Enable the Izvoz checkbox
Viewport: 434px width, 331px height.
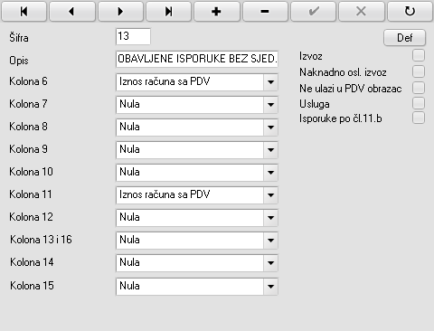point(419,55)
